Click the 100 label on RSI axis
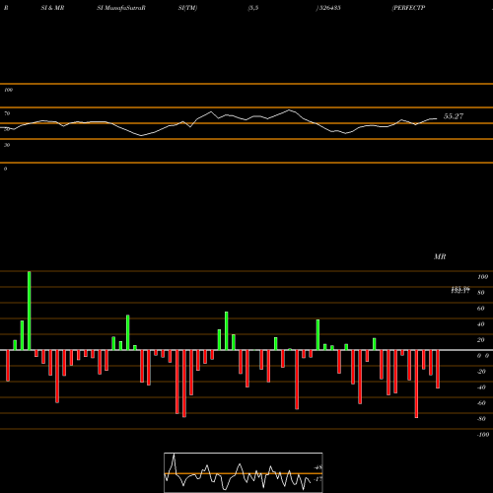The height and width of the screenshot is (493, 493). 9,90
